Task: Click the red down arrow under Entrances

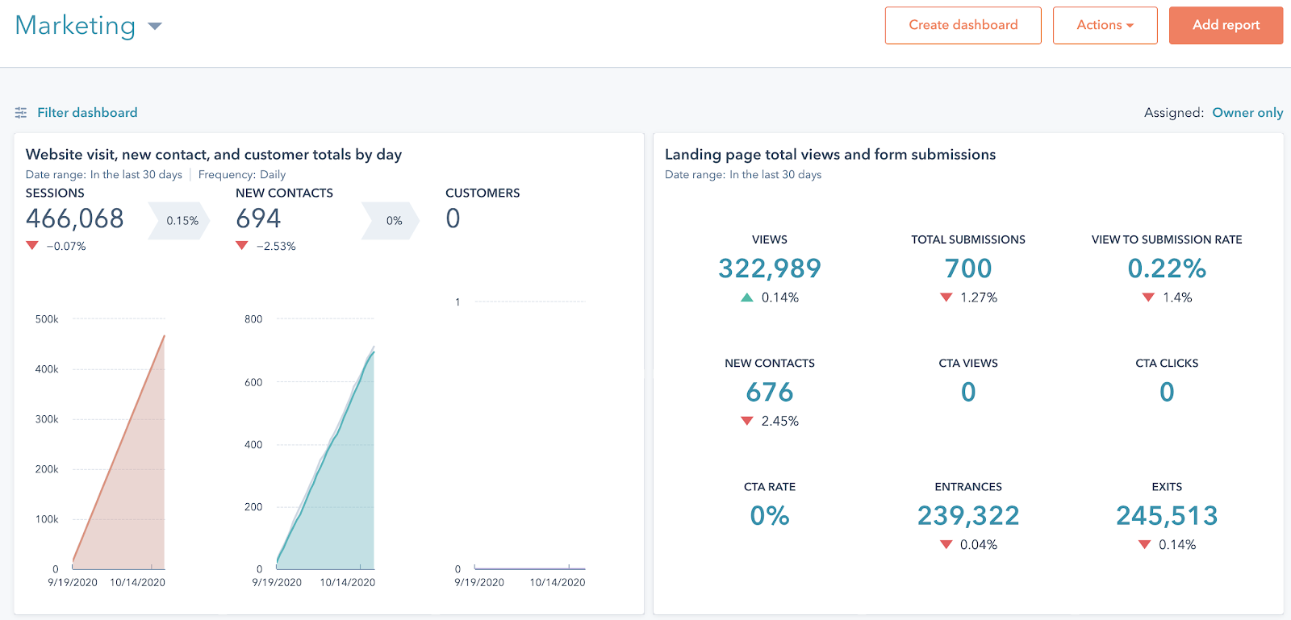Action: pos(946,545)
